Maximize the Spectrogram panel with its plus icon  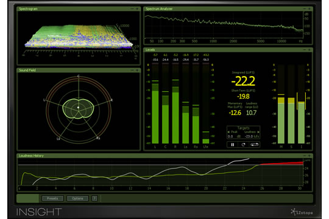pyautogui.click(x=137, y=9)
